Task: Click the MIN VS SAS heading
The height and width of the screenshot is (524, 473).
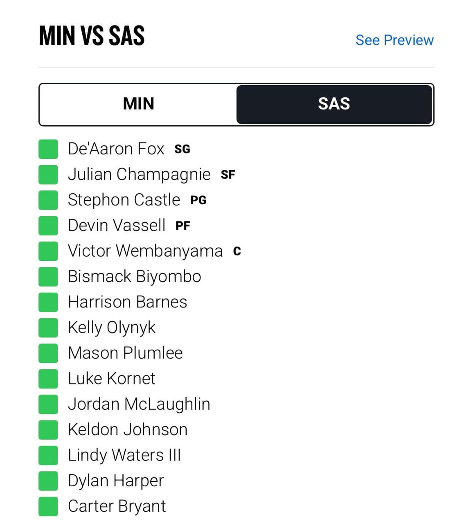Action: tap(92, 36)
